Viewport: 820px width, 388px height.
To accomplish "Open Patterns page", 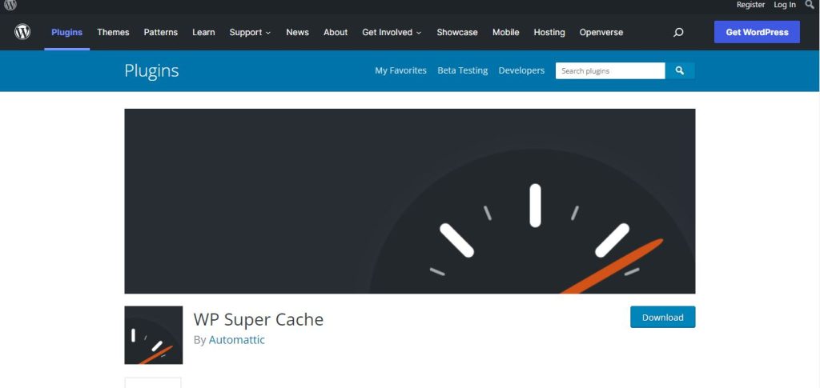I will coord(160,32).
